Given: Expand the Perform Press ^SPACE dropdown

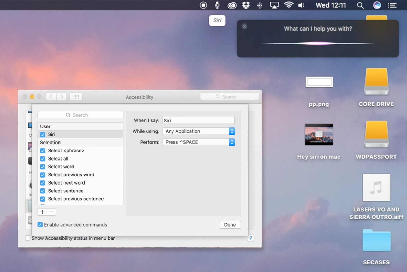Looking at the screenshot, I should click(199, 142).
